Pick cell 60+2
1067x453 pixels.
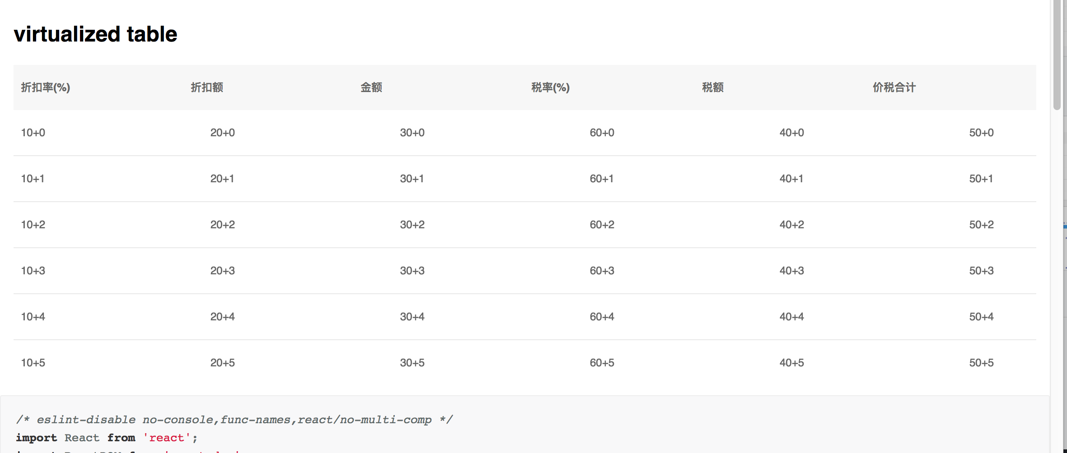602,225
